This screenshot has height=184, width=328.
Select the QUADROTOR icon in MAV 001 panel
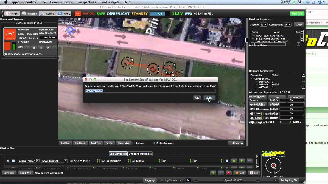(x=10, y=34)
